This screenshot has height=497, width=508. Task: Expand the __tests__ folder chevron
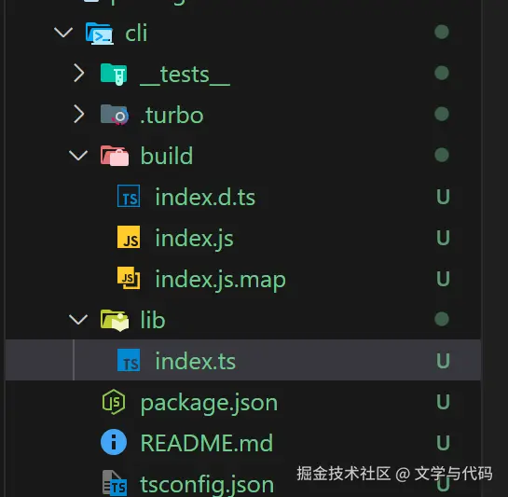(x=78, y=73)
